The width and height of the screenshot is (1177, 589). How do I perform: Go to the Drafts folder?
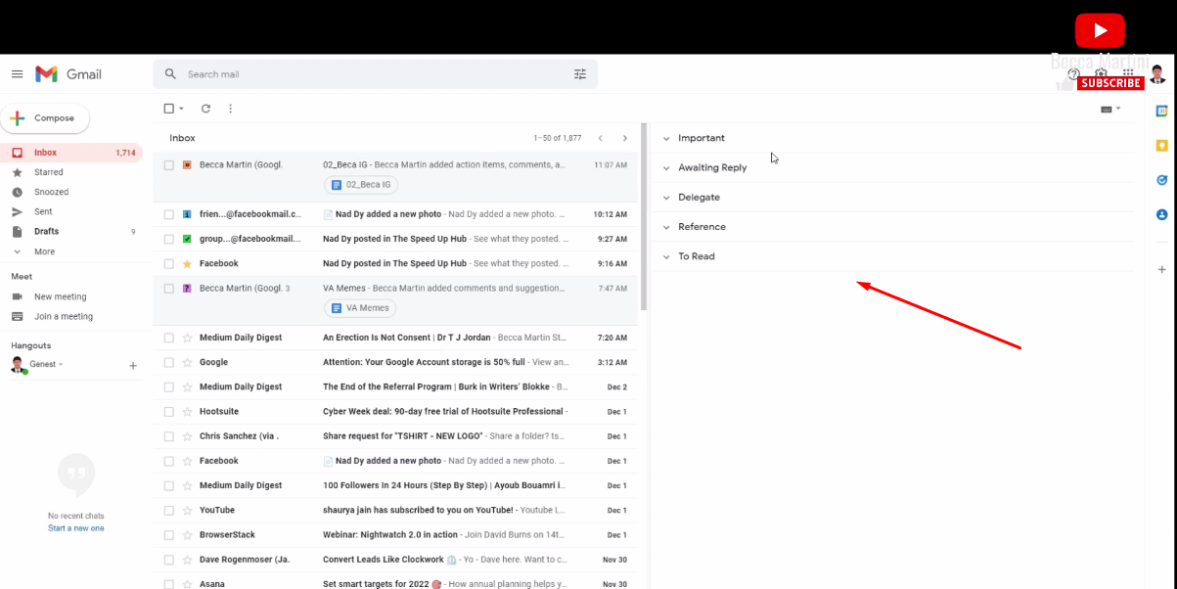pyautogui.click(x=46, y=232)
